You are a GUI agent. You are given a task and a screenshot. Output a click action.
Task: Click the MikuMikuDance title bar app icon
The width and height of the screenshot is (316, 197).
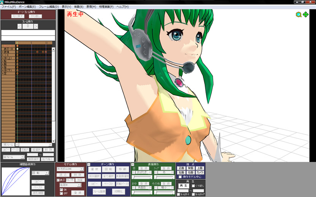tap(2, 2)
